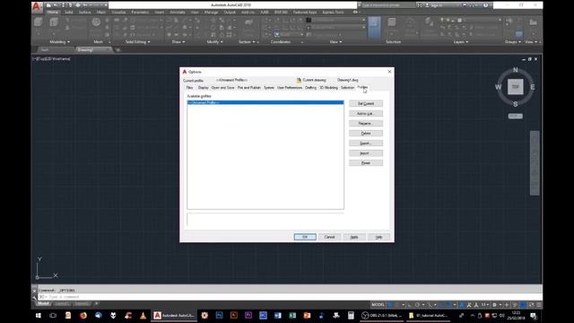Click the Export profile button
574x323 pixels.
366,144
